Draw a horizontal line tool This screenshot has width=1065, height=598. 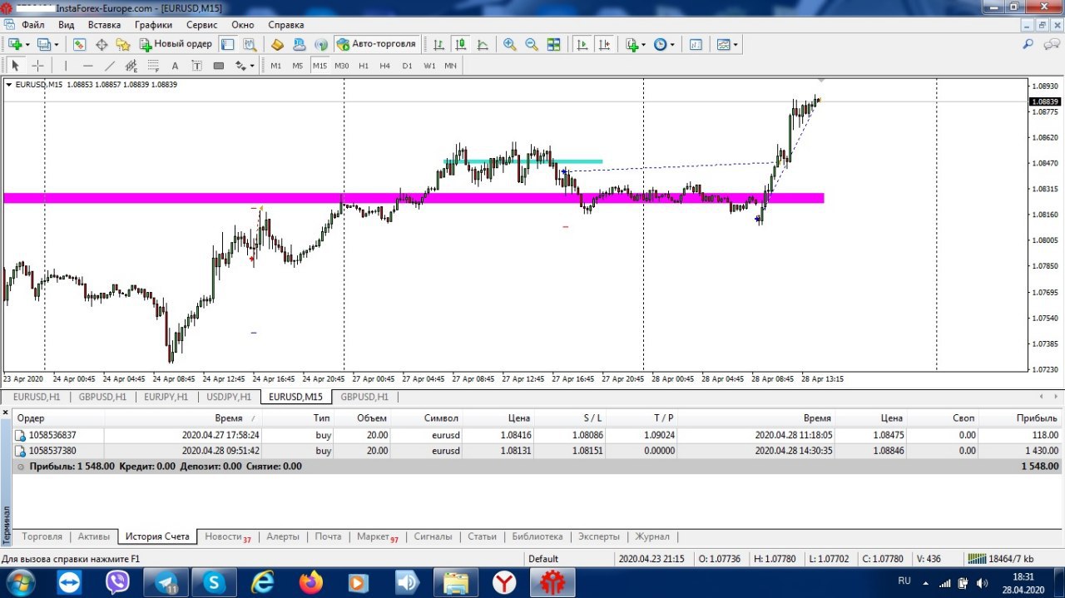tap(87, 66)
